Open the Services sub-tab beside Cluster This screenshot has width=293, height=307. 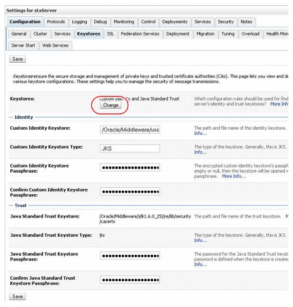[62, 34]
